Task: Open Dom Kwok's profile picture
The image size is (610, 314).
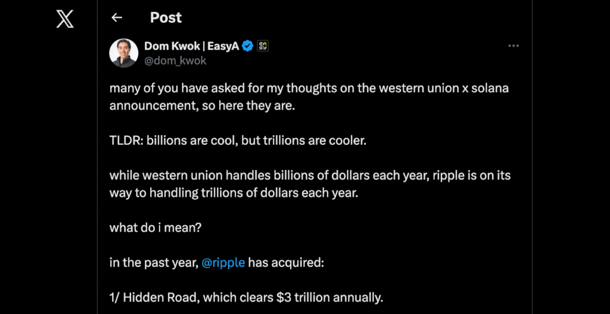Action: (124, 53)
